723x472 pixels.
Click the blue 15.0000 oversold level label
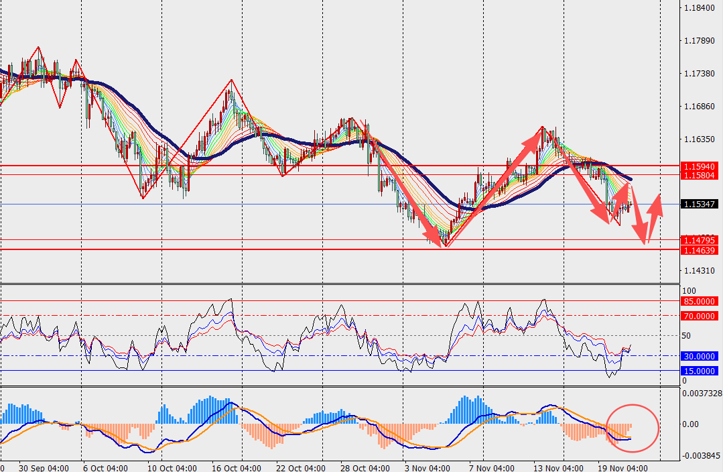(x=699, y=371)
